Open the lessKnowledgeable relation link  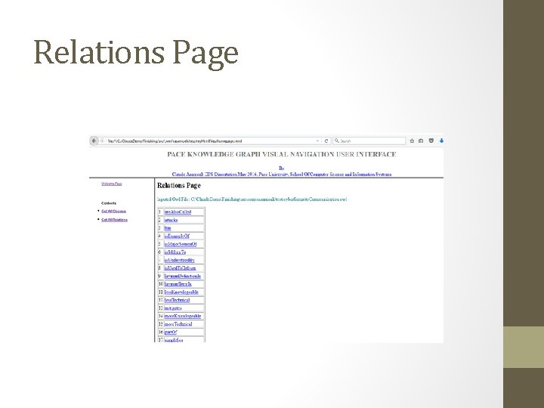tap(181, 292)
